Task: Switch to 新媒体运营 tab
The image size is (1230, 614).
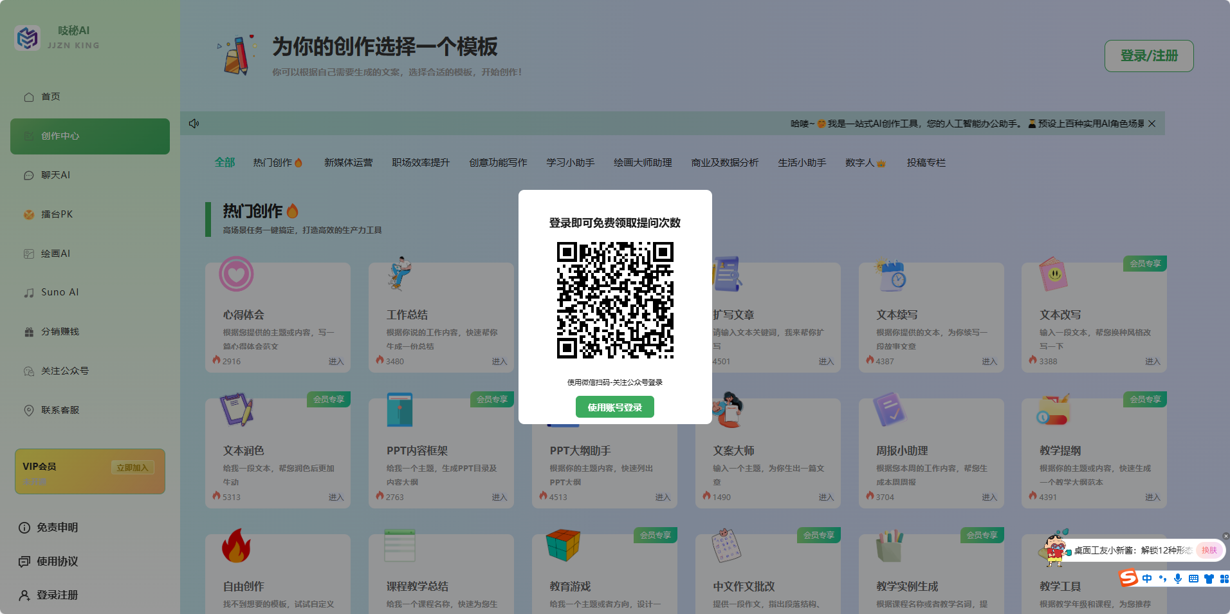Action: [348, 163]
